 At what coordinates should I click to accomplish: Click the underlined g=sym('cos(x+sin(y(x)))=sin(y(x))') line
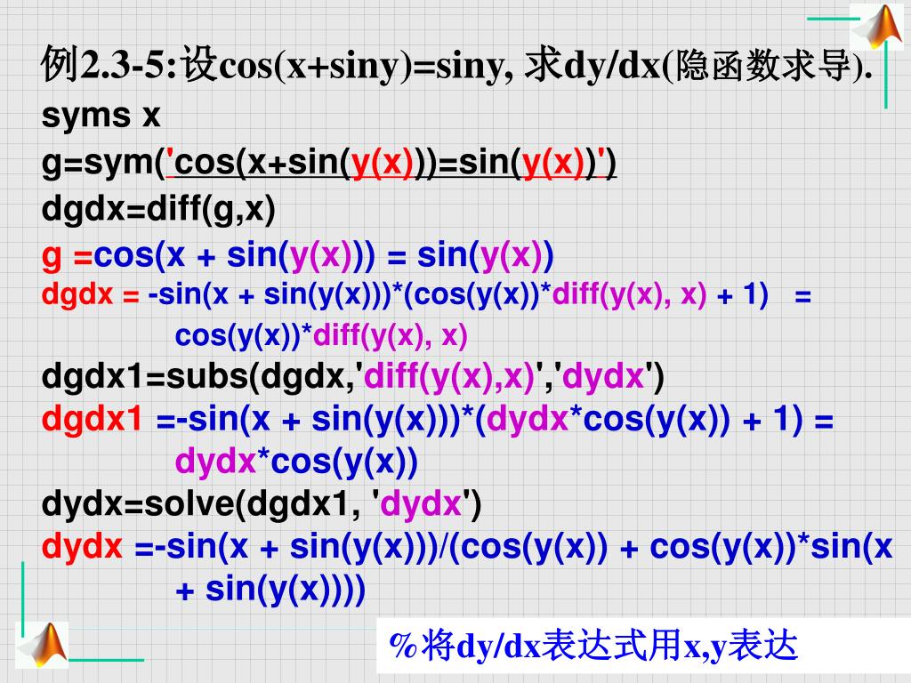click(329, 163)
